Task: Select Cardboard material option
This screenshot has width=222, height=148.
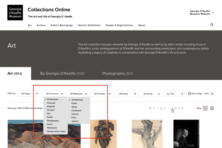Action: [x=76, y=111]
